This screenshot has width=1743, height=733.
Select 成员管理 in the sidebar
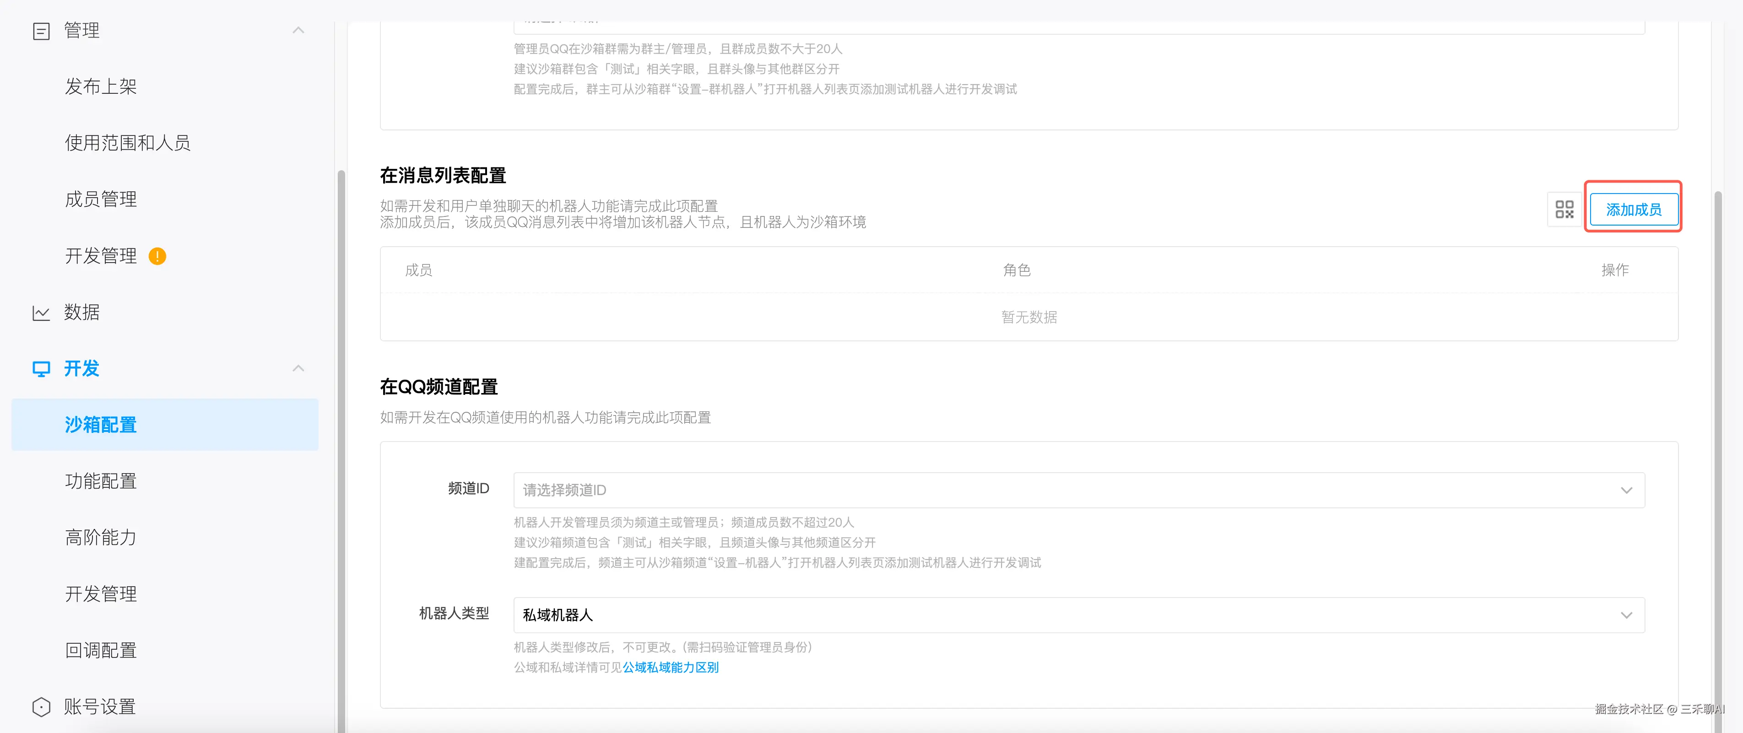(101, 199)
